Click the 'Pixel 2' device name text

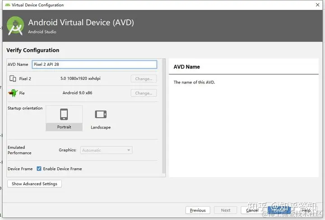click(25, 78)
